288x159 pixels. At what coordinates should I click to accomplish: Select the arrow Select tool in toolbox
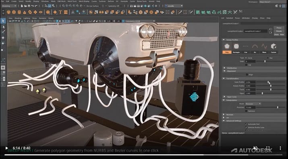[3, 21]
